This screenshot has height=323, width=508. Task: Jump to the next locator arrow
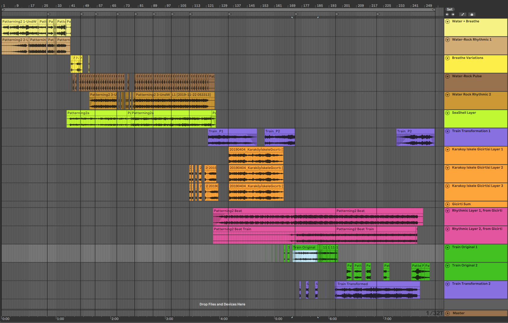453,14
